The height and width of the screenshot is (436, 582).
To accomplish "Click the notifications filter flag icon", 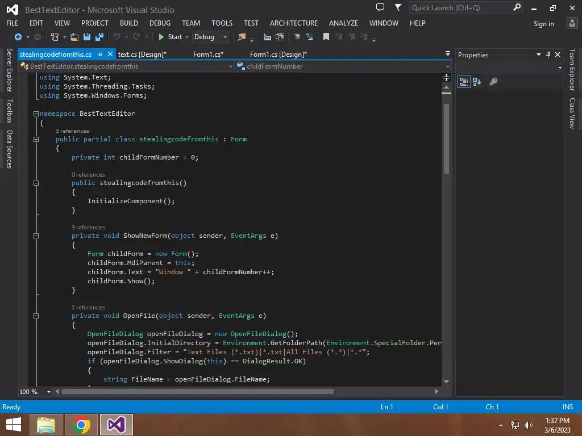I will [398, 7].
